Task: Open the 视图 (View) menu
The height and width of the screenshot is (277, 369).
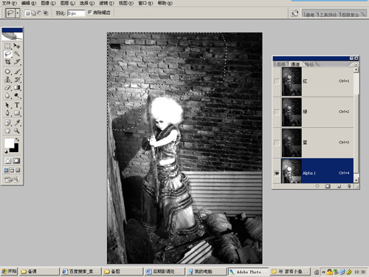Action: (126, 3)
